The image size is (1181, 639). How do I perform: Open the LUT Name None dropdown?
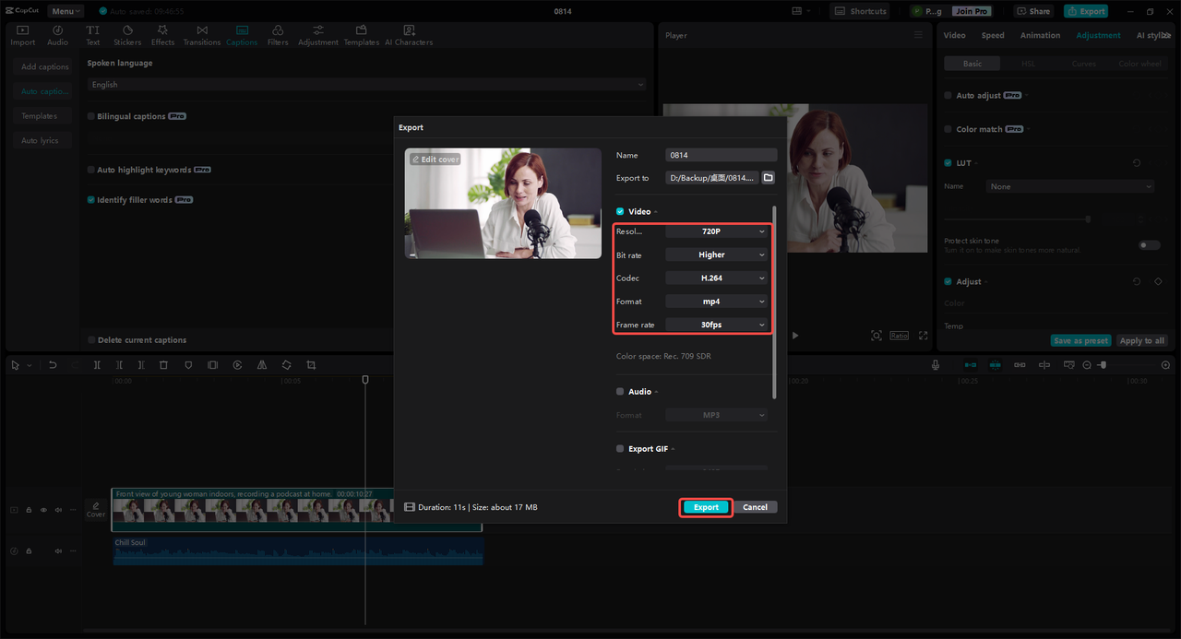[x=1070, y=186]
